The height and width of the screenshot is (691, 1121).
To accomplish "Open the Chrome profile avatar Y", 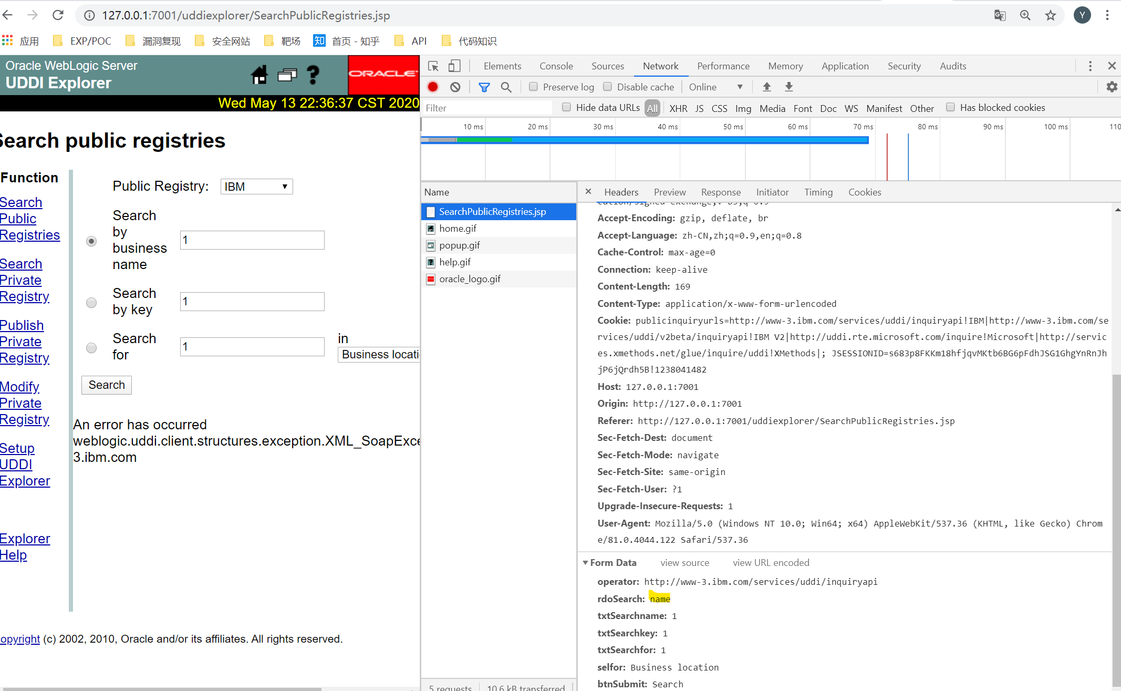I will [1082, 15].
